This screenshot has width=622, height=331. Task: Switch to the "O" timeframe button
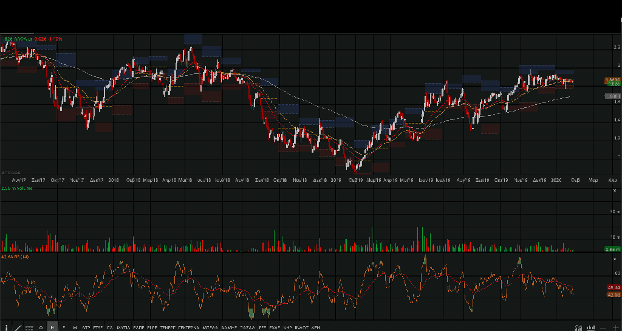(41, 327)
